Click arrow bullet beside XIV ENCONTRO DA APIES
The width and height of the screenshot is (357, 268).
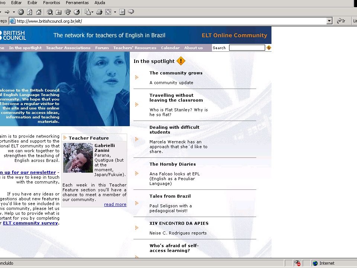coord(136,228)
